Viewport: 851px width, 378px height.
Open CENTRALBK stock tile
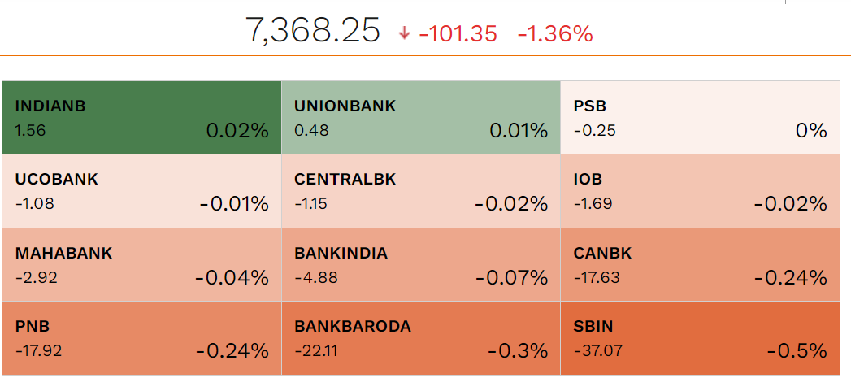click(x=420, y=191)
